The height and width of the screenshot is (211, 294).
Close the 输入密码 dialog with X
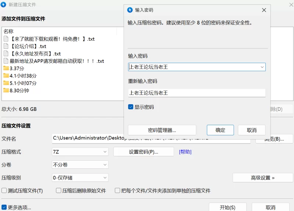tap(264, 10)
